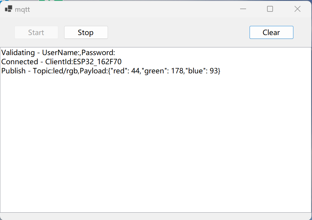Click the gray panel between Stop and Clear
312x220 pixels.
pos(179,32)
